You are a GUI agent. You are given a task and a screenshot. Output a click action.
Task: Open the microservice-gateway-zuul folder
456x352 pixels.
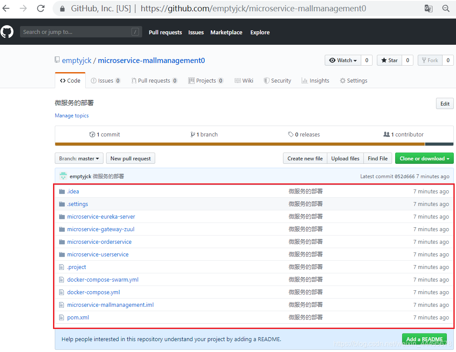coord(100,229)
